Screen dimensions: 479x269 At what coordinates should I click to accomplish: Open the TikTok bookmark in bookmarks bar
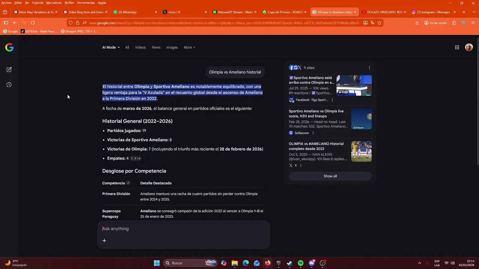coord(39,31)
